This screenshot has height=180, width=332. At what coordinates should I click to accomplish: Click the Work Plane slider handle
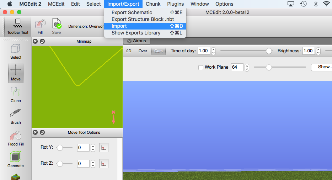coord(269,68)
